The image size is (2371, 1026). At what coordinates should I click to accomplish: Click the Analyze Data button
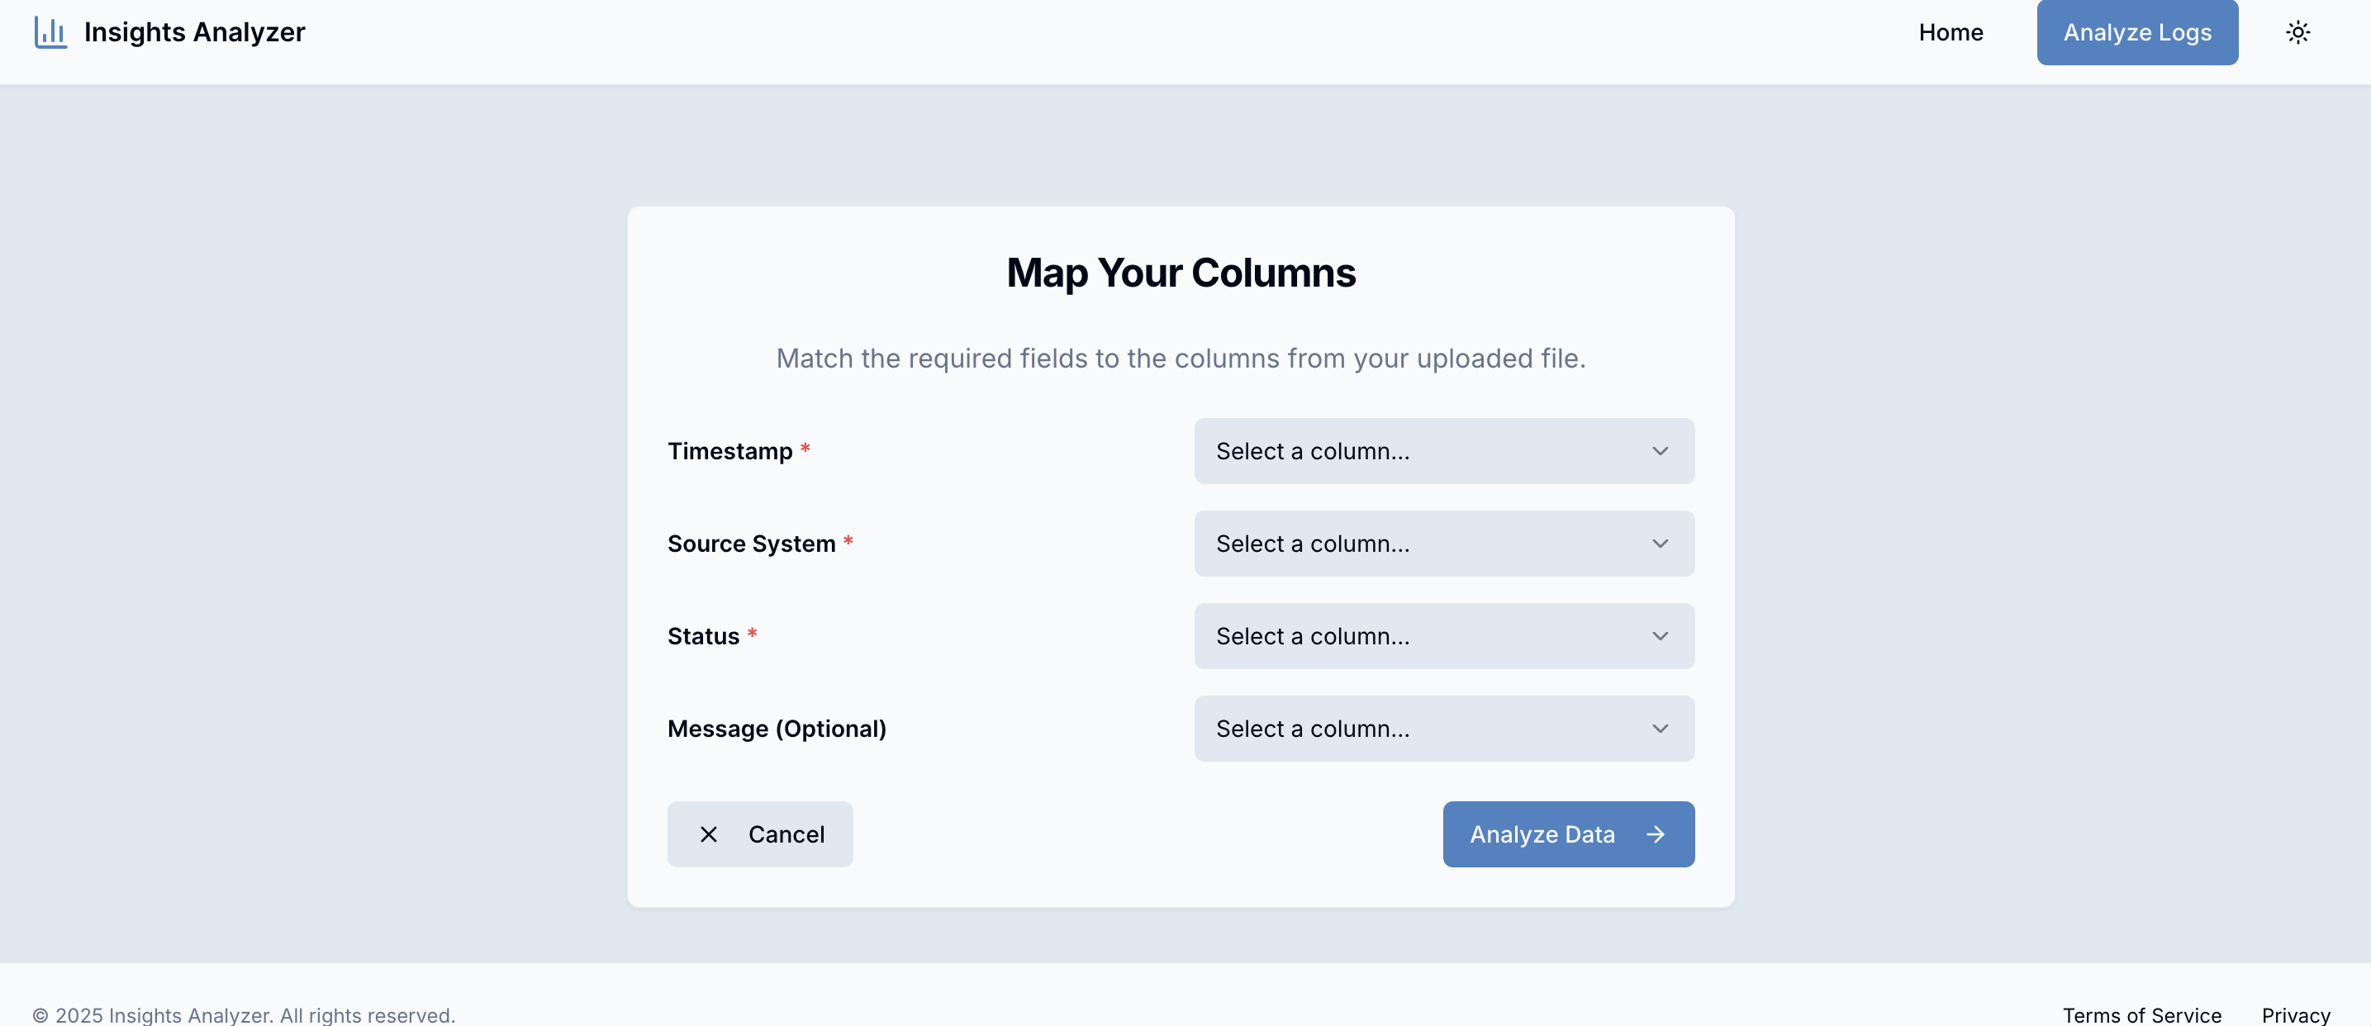tap(1568, 834)
